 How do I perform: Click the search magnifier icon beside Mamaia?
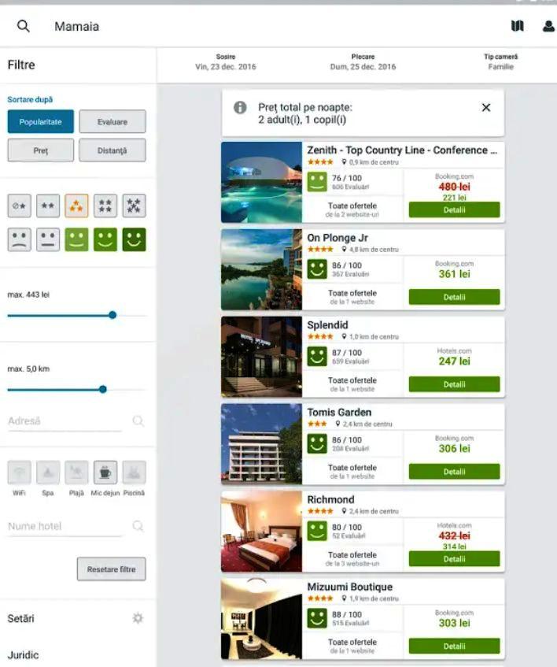[x=24, y=26]
